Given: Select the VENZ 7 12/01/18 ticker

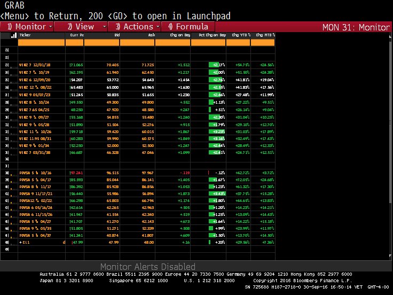Looking at the screenshot, I should tap(35, 65).
